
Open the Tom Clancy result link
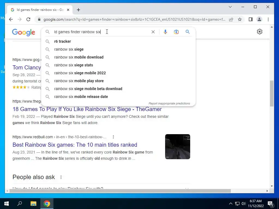27,67
